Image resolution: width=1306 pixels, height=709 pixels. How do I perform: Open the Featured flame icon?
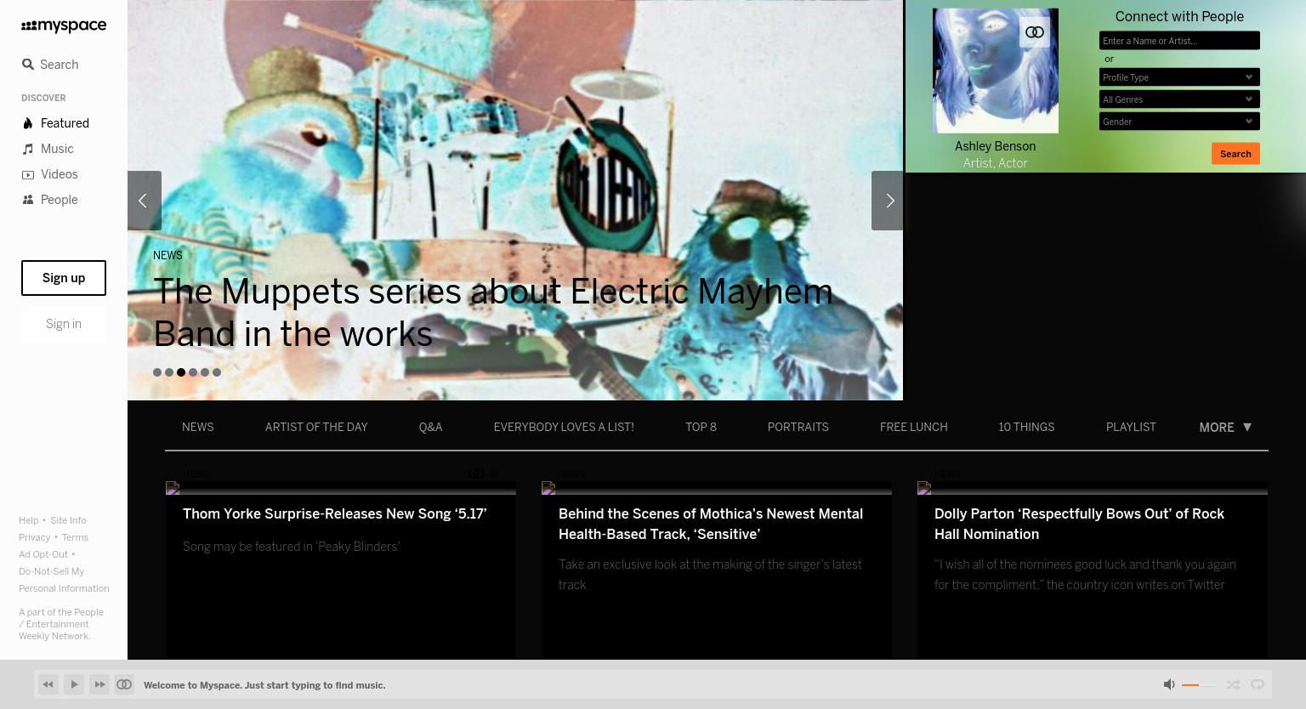pyautogui.click(x=28, y=123)
